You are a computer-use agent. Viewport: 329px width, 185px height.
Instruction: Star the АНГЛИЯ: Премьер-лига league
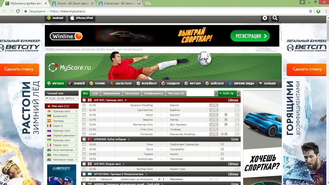[x=126, y=100]
